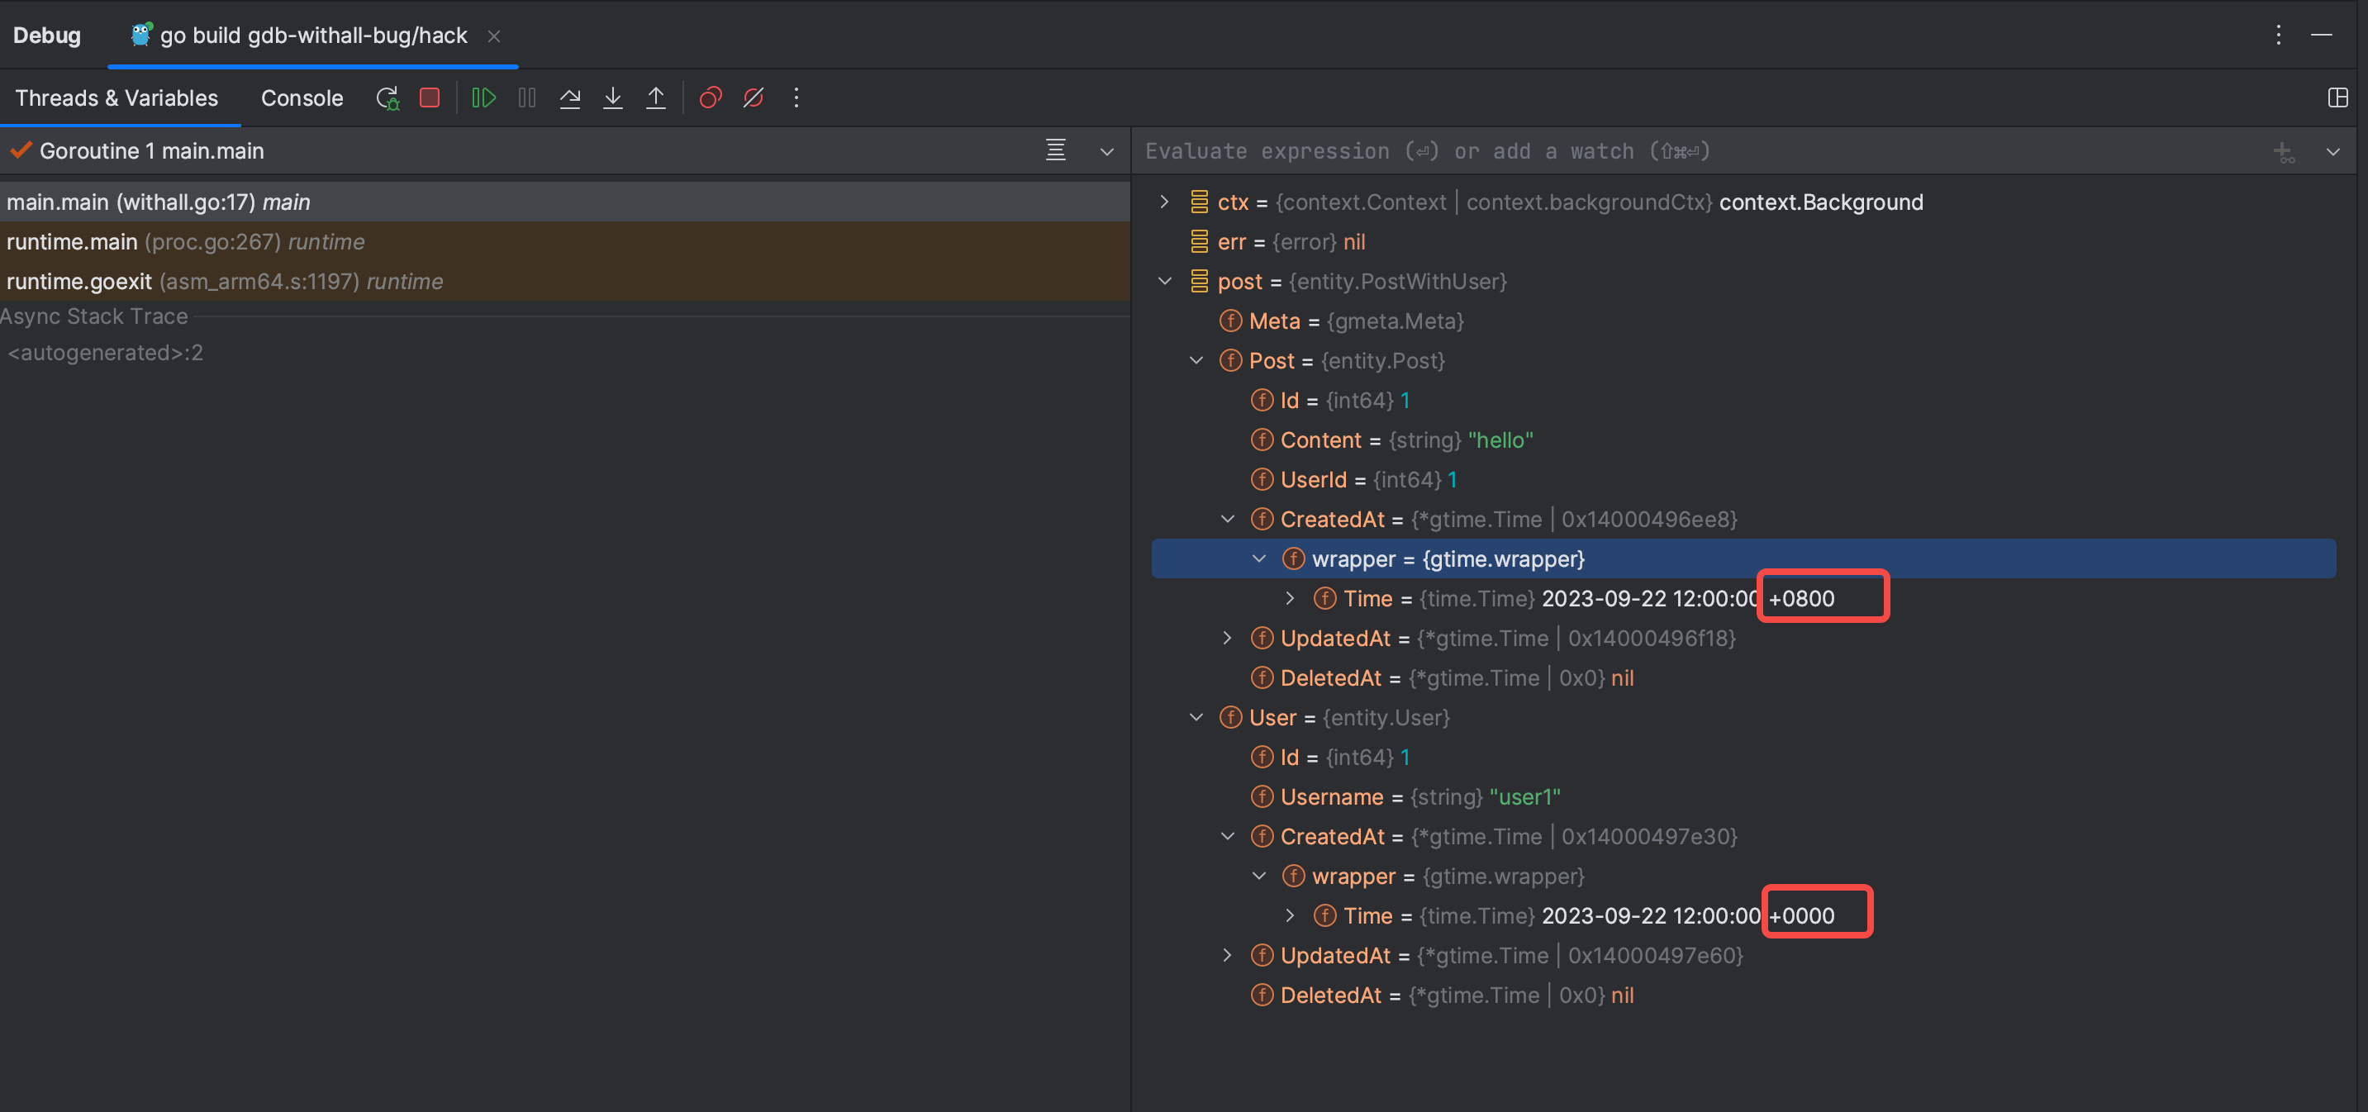The image size is (2368, 1112).
Task: Open Debug tool window options menu
Action: click(x=2278, y=35)
